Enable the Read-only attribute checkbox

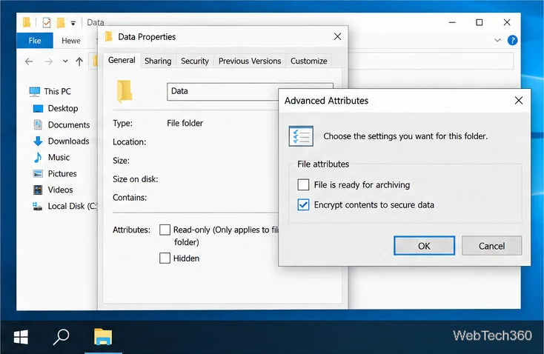(165, 230)
